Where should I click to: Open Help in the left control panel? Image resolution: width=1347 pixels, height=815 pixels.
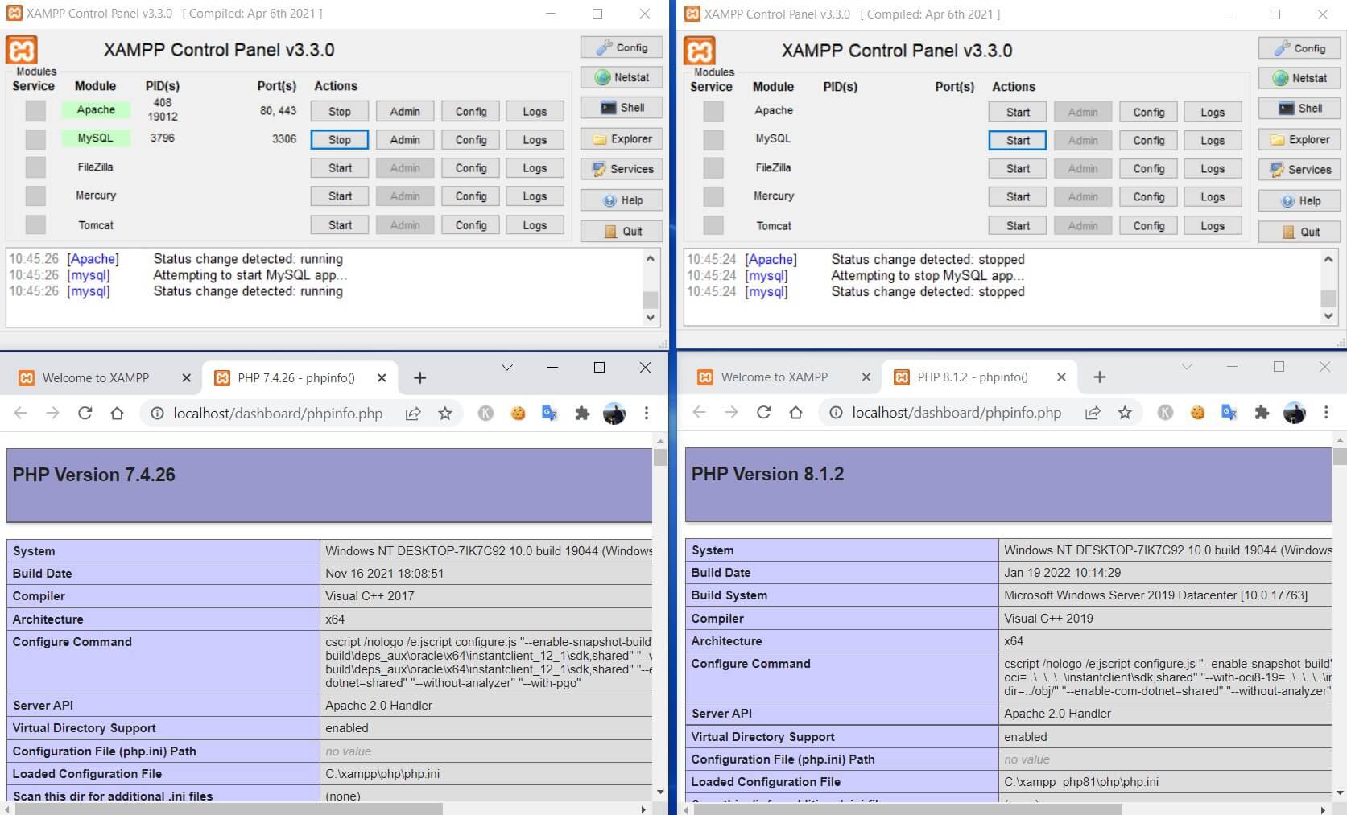click(x=622, y=200)
